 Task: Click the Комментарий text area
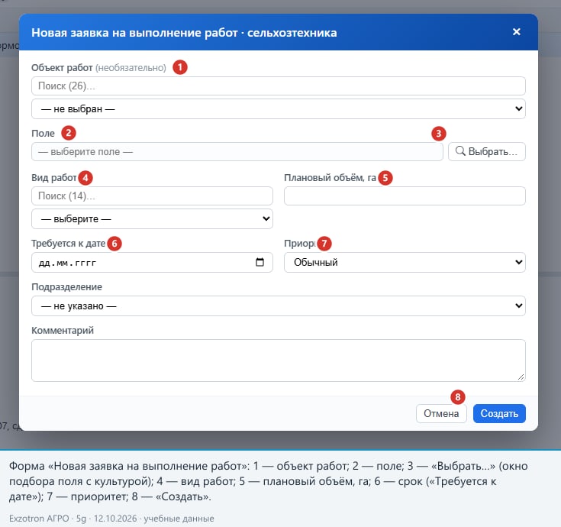point(278,360)
